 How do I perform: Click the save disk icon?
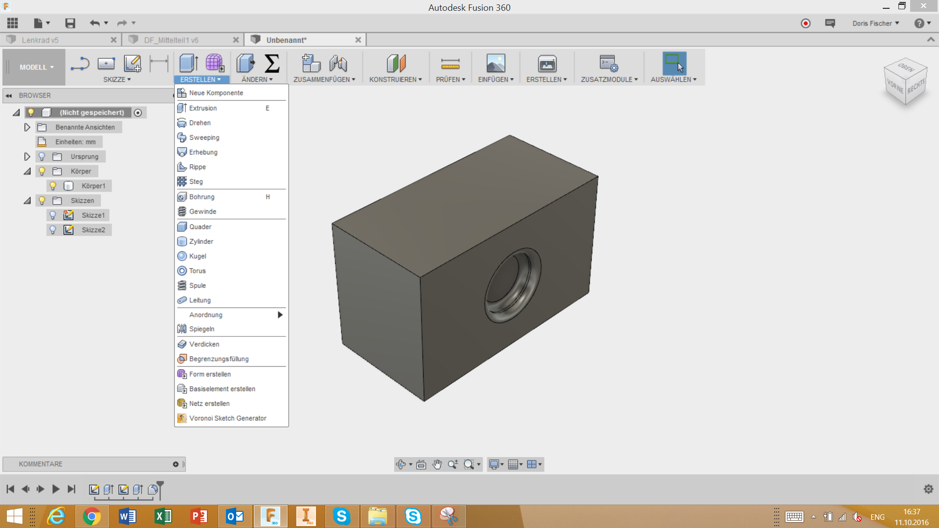click(x=70, y=23)
